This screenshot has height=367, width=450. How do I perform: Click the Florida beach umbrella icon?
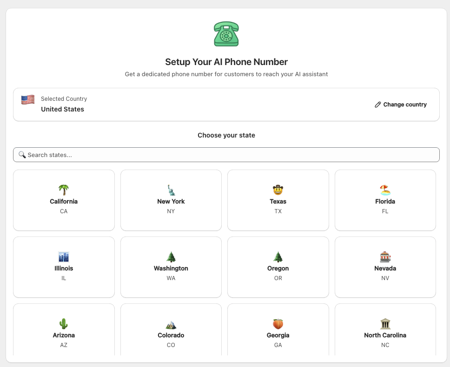coord(385,190)
